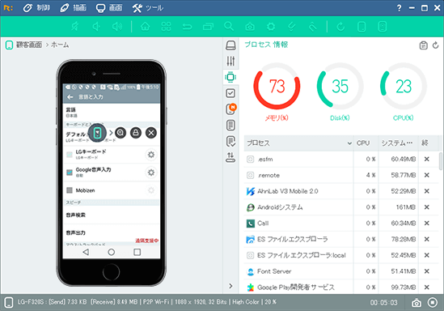Terminate the AhnLab V3 Mobile 2.0 process

[x=427, y=191]
